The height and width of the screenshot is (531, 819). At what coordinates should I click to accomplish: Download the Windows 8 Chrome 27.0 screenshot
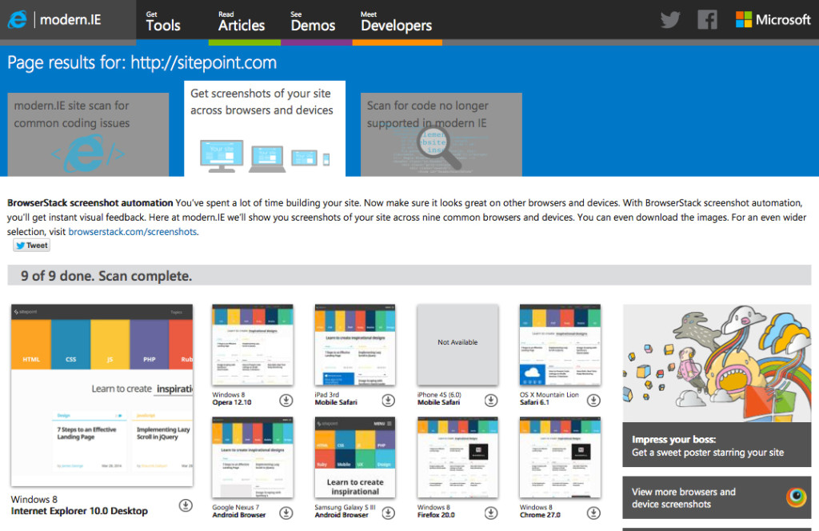(592, 513)
